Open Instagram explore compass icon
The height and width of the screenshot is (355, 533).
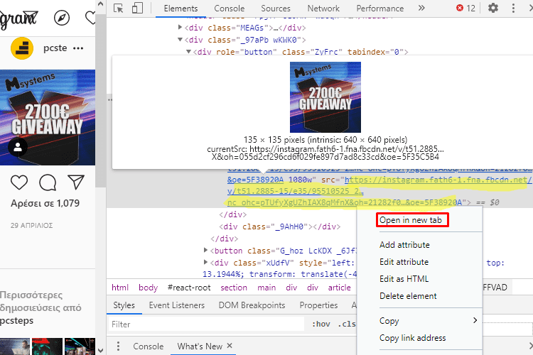pyautogui.click(x=62, y=18)
